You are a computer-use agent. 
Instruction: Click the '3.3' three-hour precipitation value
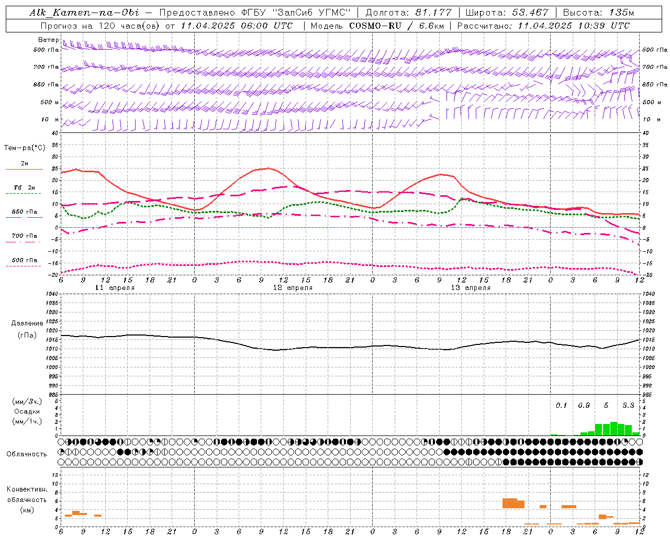tap(628, 406)
